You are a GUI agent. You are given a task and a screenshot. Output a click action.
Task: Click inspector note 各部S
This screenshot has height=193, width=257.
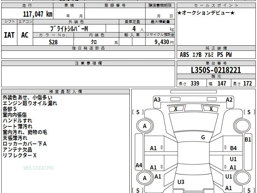click(10, 109)
